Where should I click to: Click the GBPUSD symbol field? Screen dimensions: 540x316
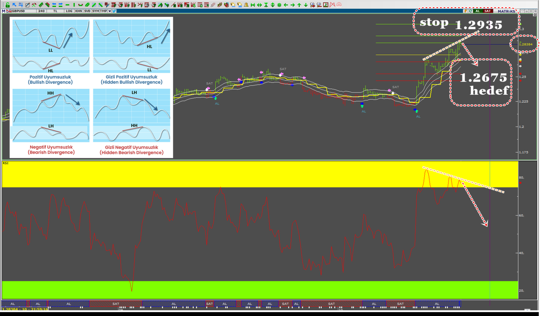tap(20, 11)
